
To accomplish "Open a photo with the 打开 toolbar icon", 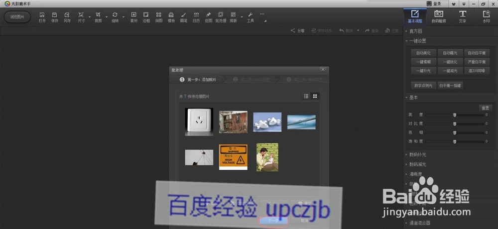I will click(x=42, y=17).
